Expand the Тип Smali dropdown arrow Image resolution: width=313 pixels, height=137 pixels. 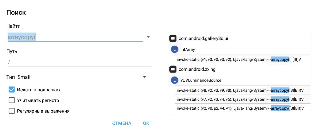click(x=145, y=77)
